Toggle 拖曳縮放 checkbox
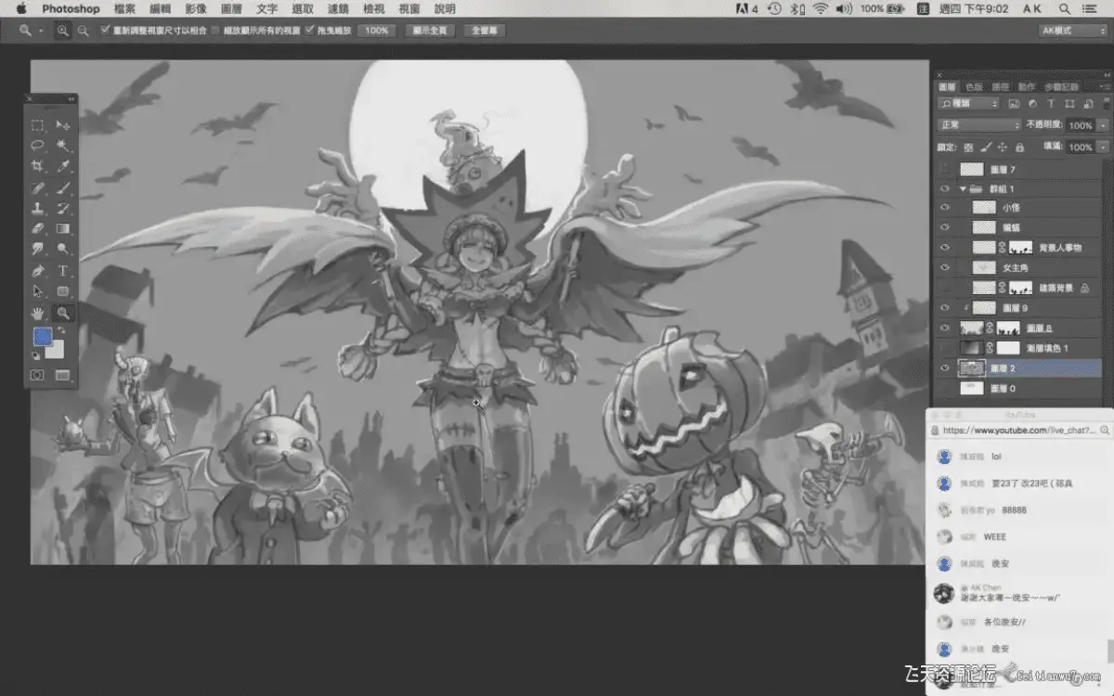The image size is (1114, 696). pyautogui.click(x=309, y=31)
